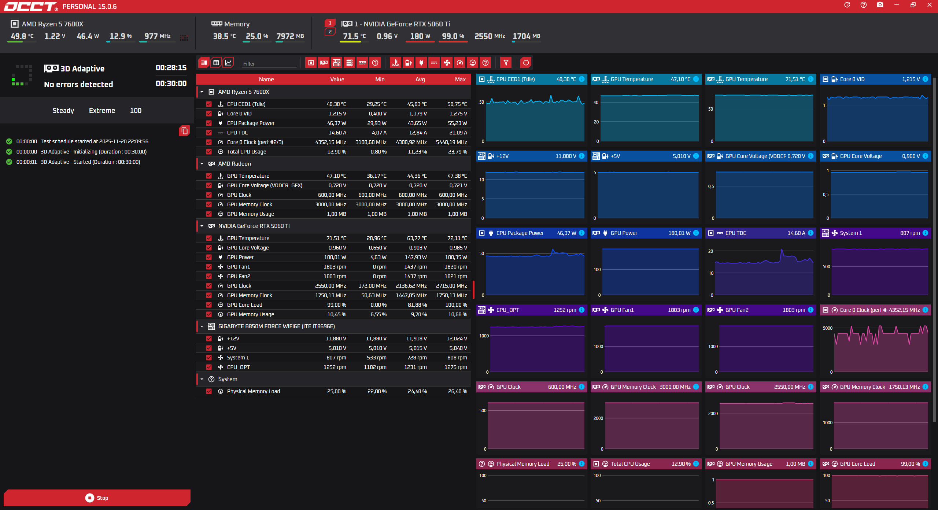Uncheck the Physical Memory Load checkbox
938x510 pixels.
[x=209, y=391]
